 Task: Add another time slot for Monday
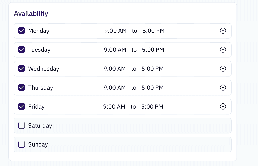[223, 31]
